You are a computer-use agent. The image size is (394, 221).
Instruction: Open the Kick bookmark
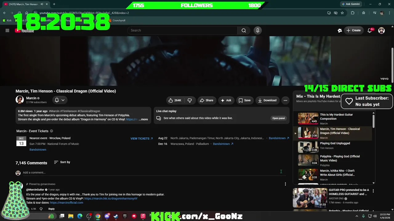click(x=7, y=21)
